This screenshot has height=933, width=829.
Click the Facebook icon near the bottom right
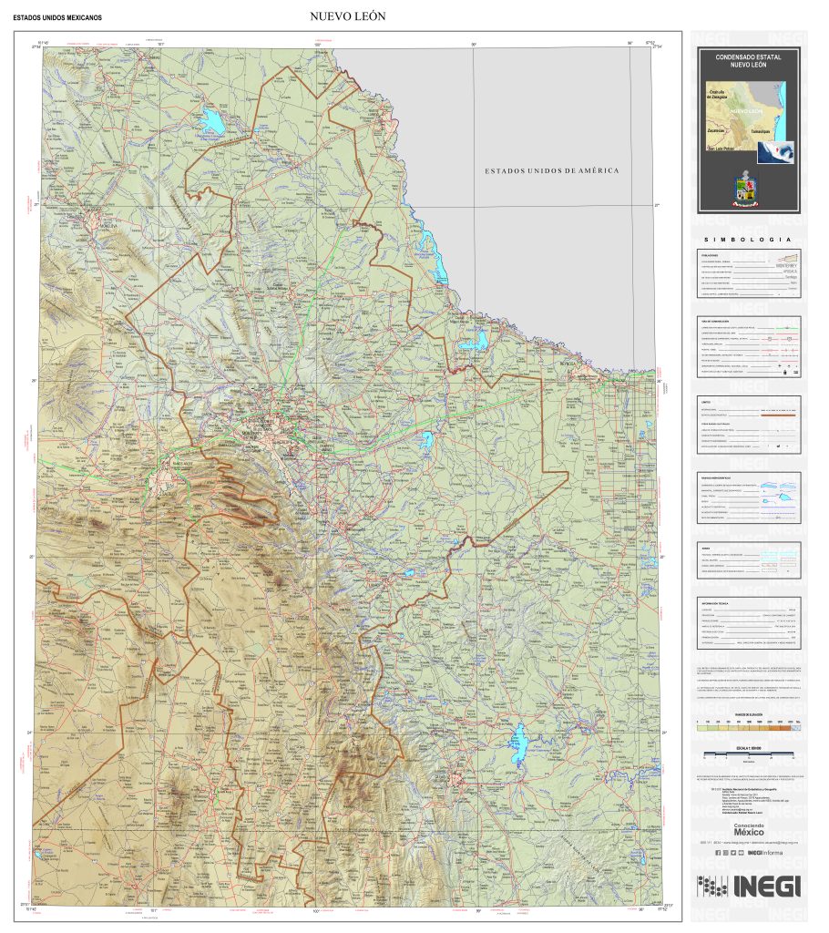click(x=719, y=852)
